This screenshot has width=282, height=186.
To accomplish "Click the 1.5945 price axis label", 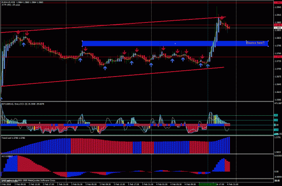I will (278, 7).
